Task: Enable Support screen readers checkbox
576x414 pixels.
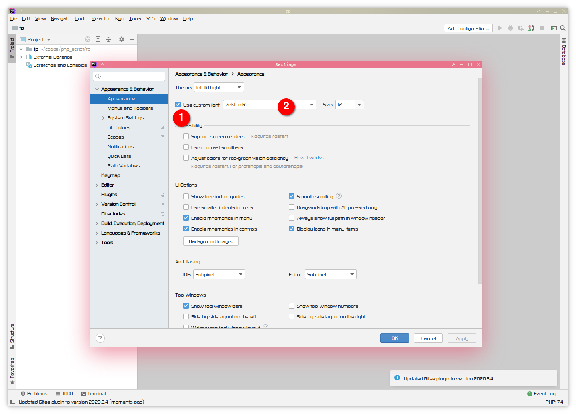Action: pos(186,137)
